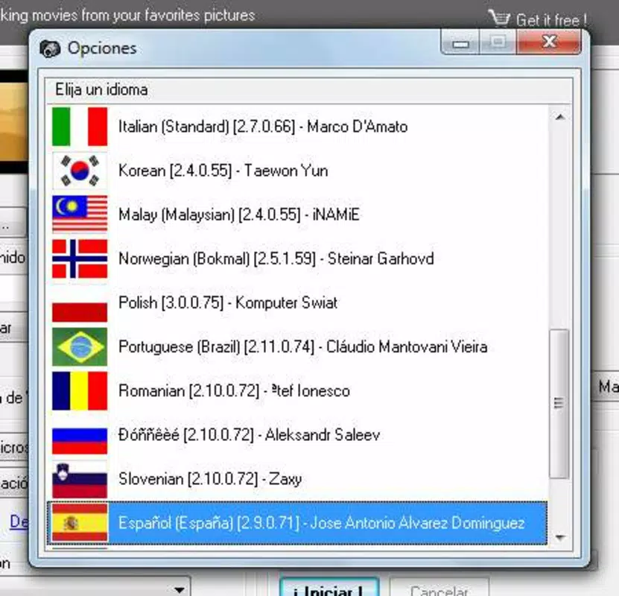This screenshot has width=619, height=596.
Task: Choose Malay (Malaysian) by iNAMiE
Action: 297,215
